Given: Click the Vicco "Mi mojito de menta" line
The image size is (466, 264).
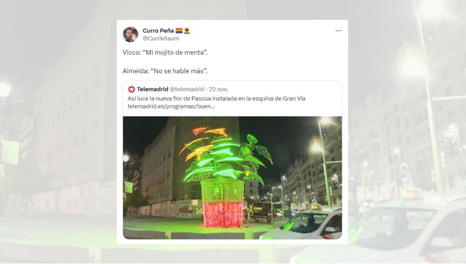Looking at the screenshot, I should [165, 53].
